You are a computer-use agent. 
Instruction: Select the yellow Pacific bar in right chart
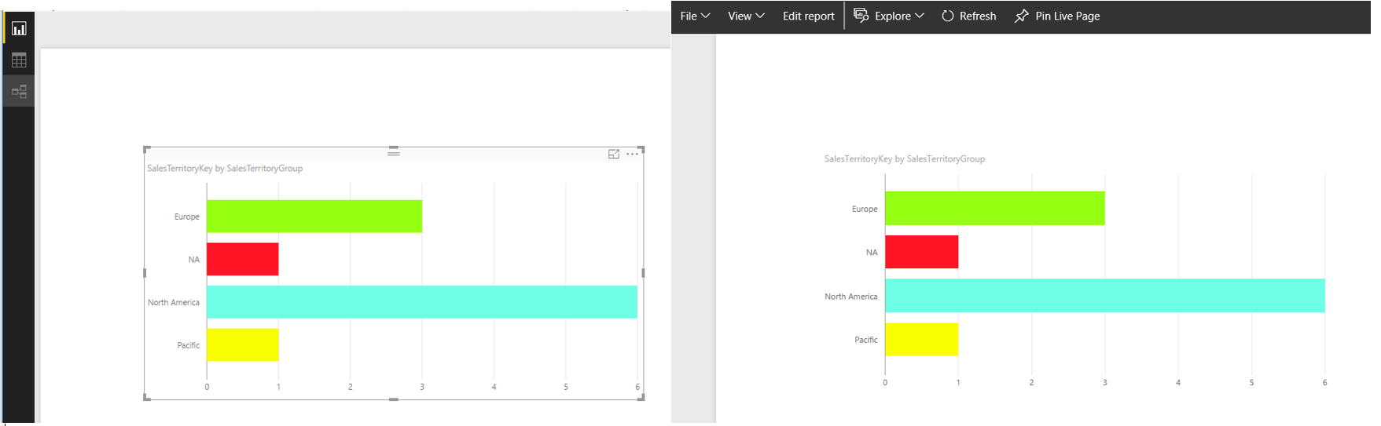(x=922, y=340)
